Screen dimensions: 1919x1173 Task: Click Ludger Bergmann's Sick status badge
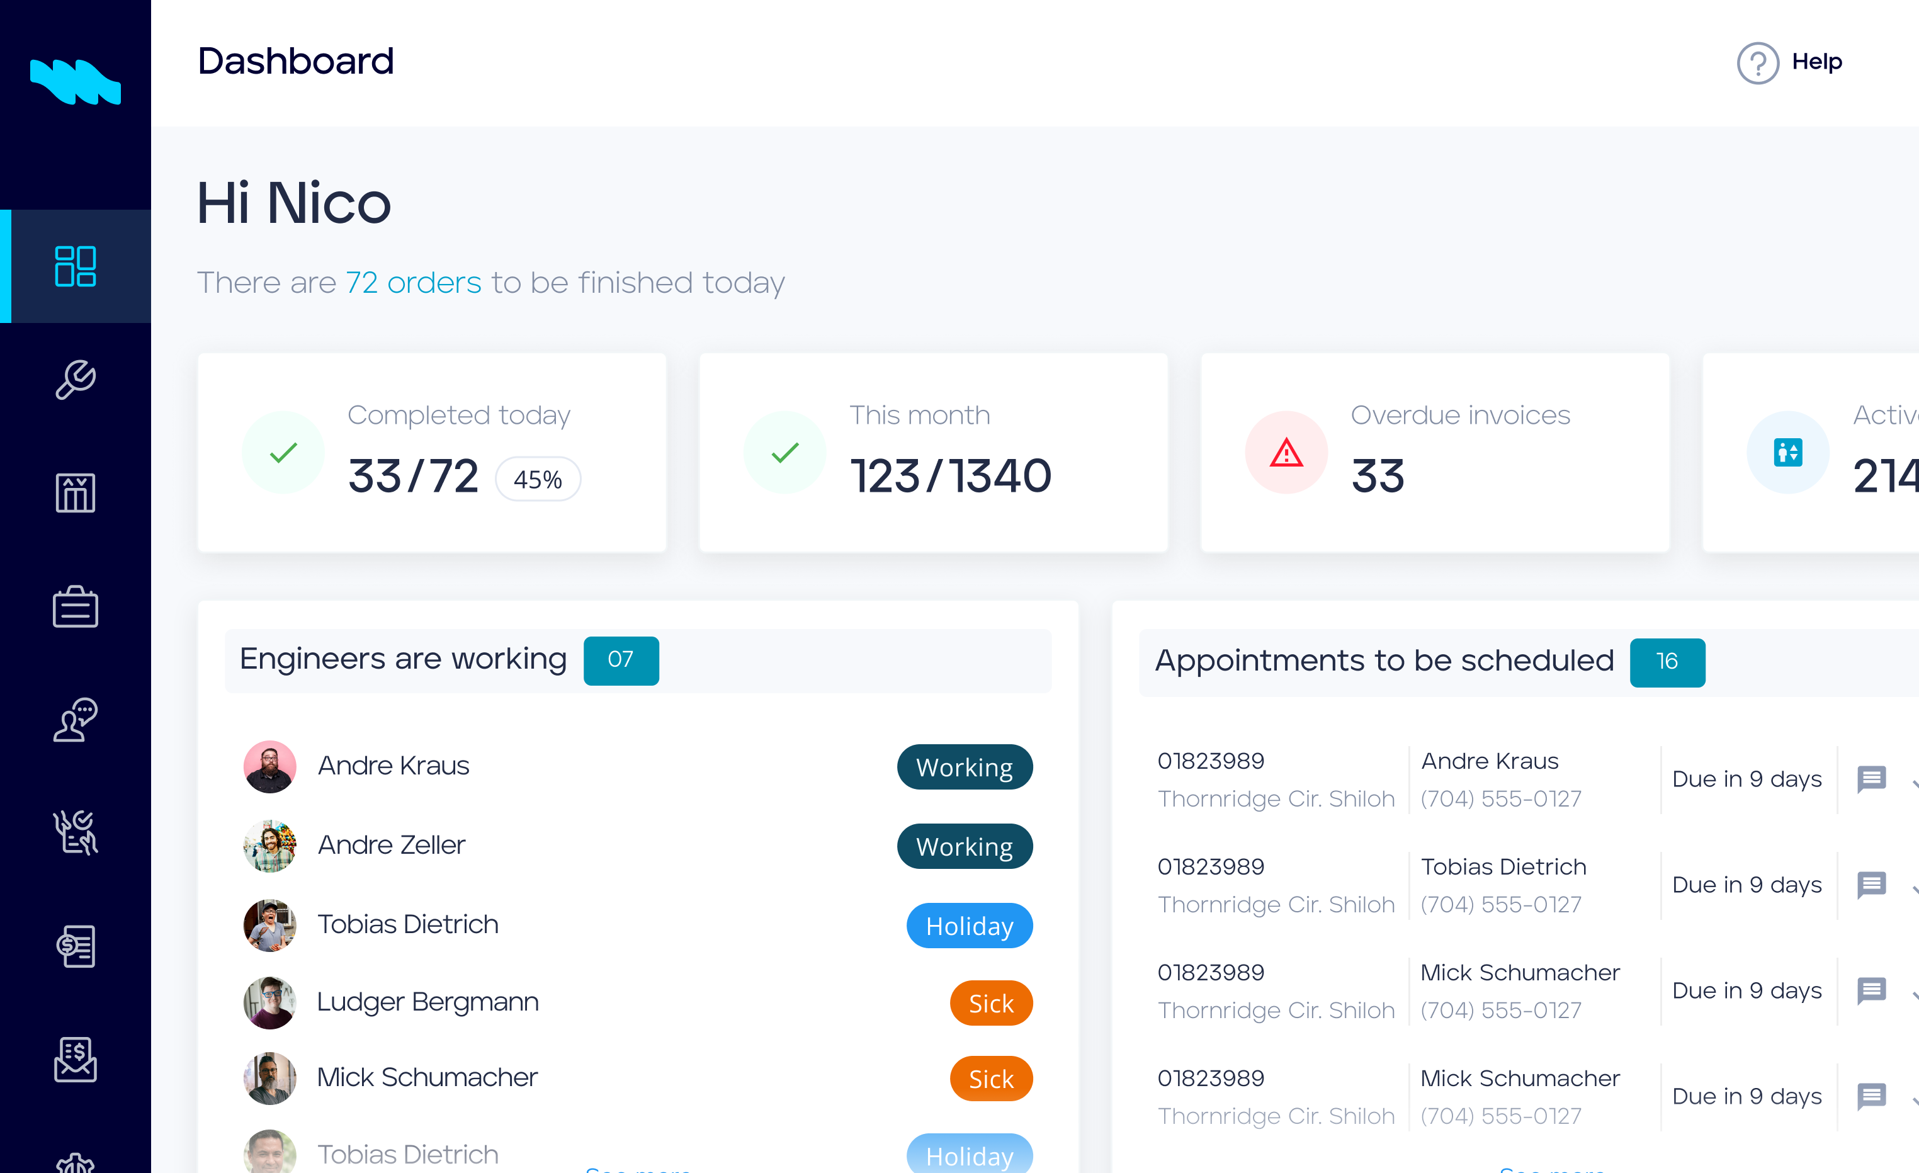(x=990, y=1003)
